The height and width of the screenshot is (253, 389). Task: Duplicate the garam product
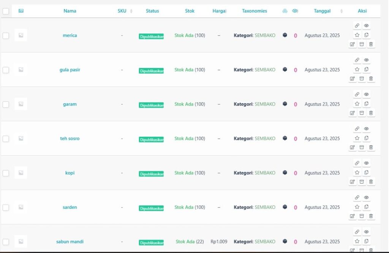tap(366, 104)
